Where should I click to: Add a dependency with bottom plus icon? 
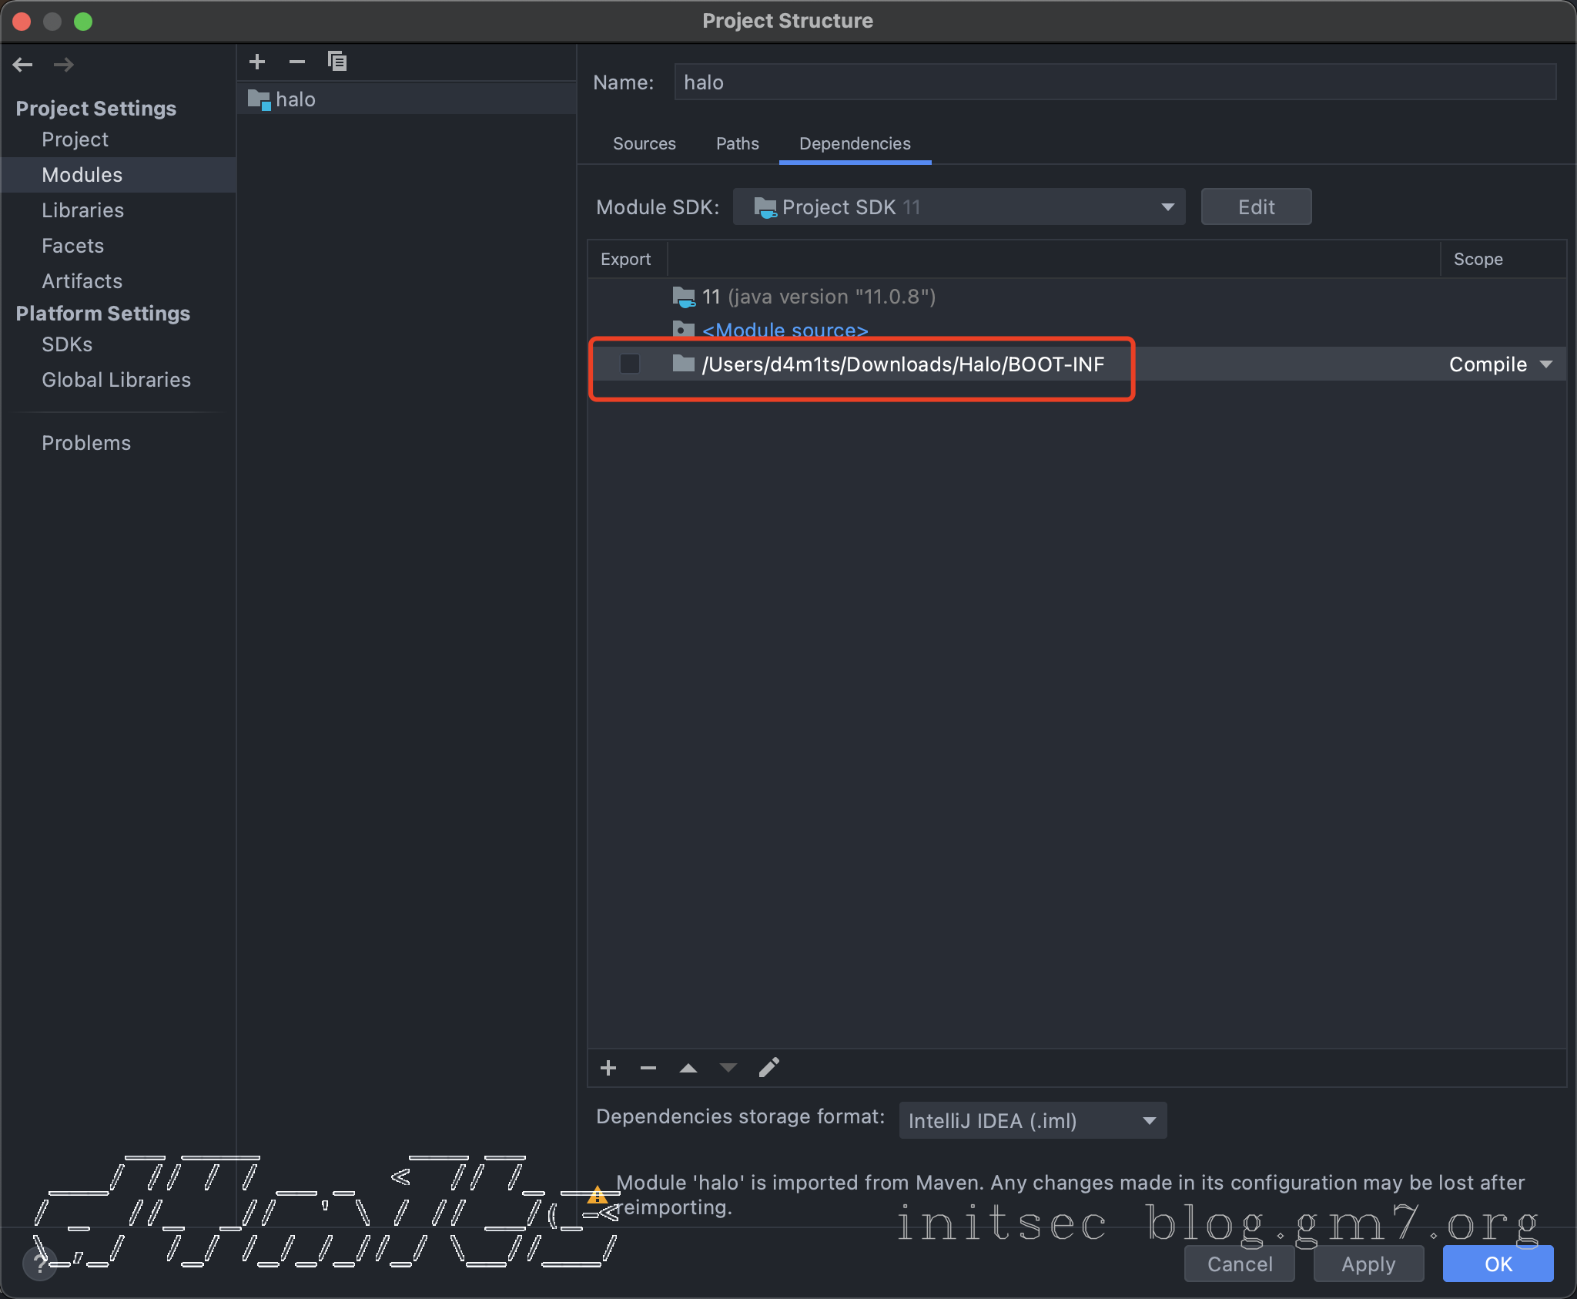tap(608, 1068)
